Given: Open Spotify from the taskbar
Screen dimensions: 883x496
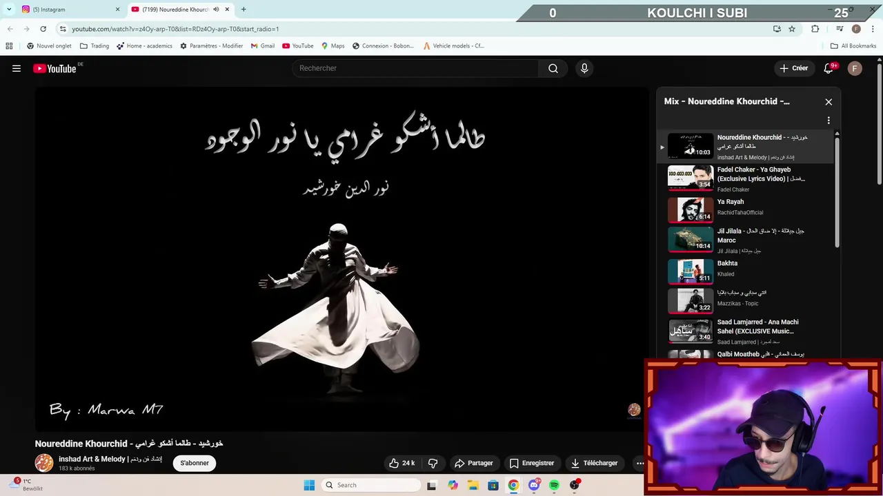Looking at the screenshot, I should click(x=554, y=485).
